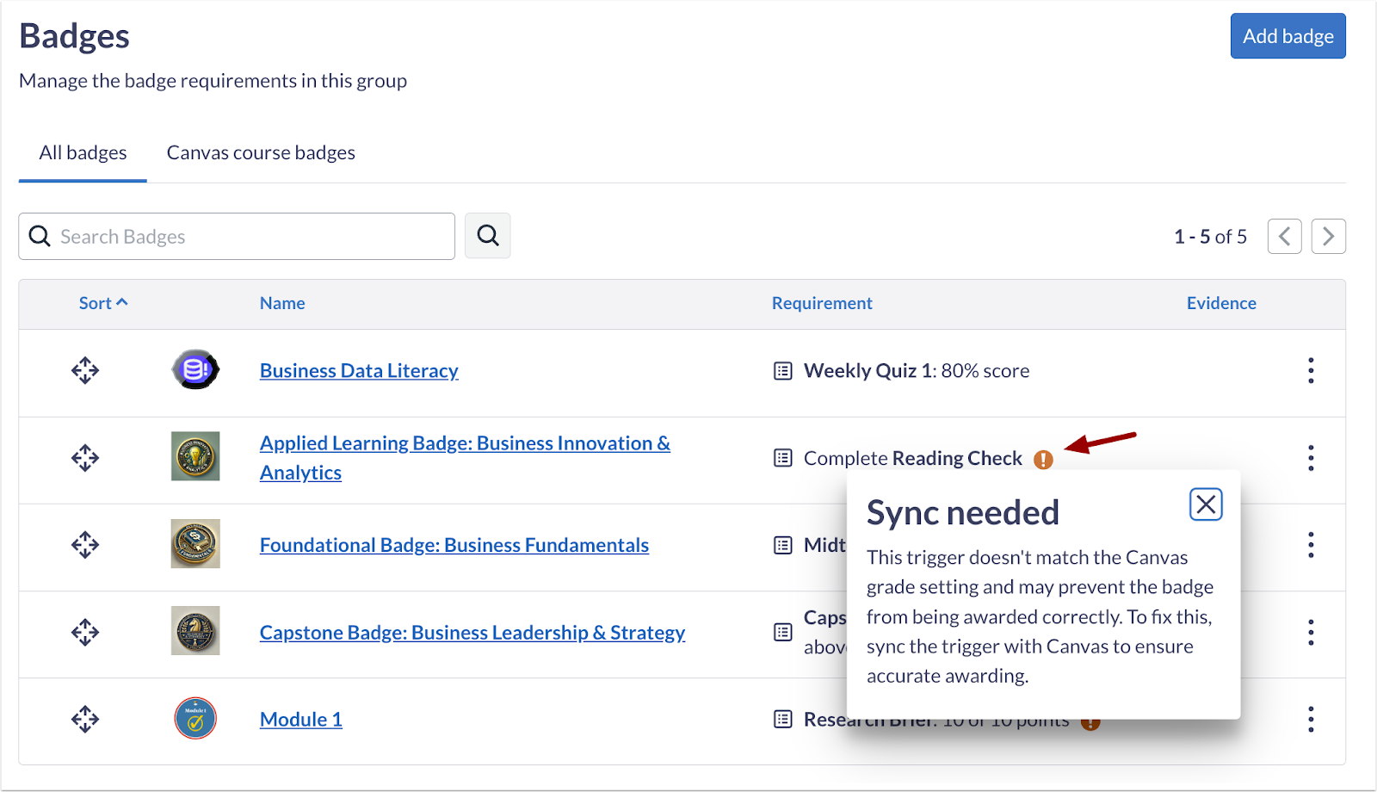Close the Sync needed popup

[x=1206, y=504]
